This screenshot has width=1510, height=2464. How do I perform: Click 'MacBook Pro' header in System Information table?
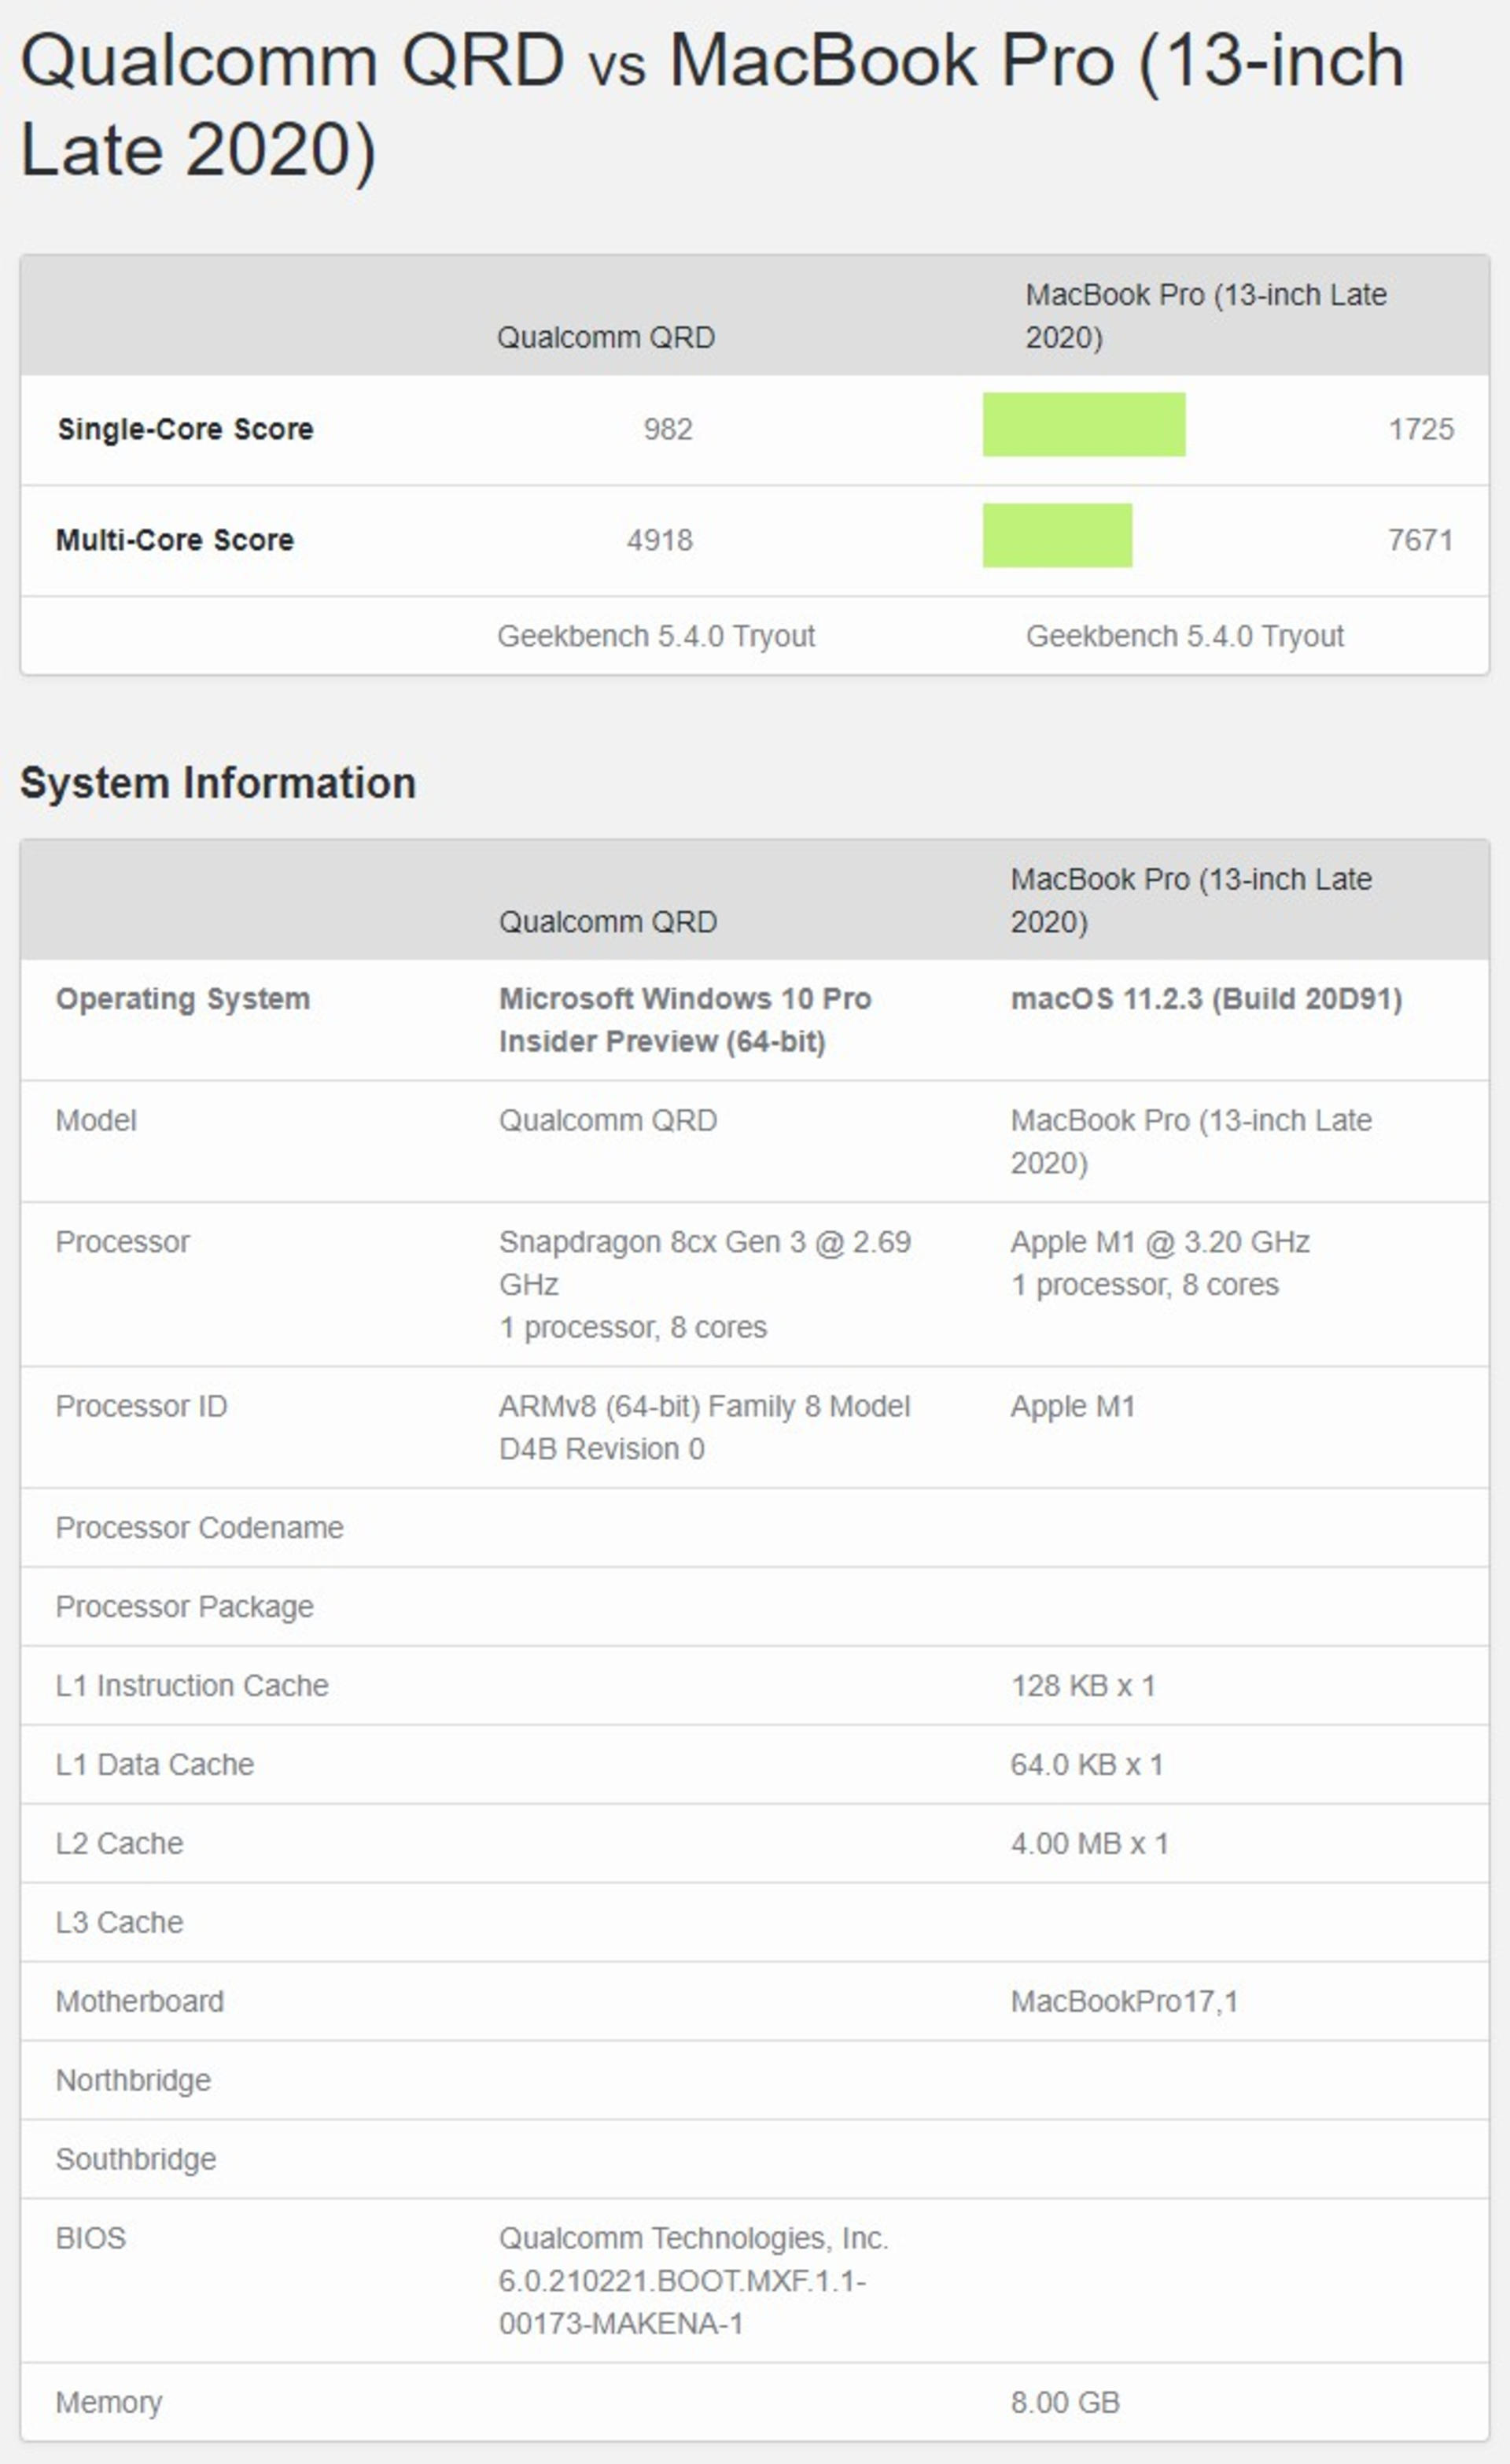pos(1191,901)
